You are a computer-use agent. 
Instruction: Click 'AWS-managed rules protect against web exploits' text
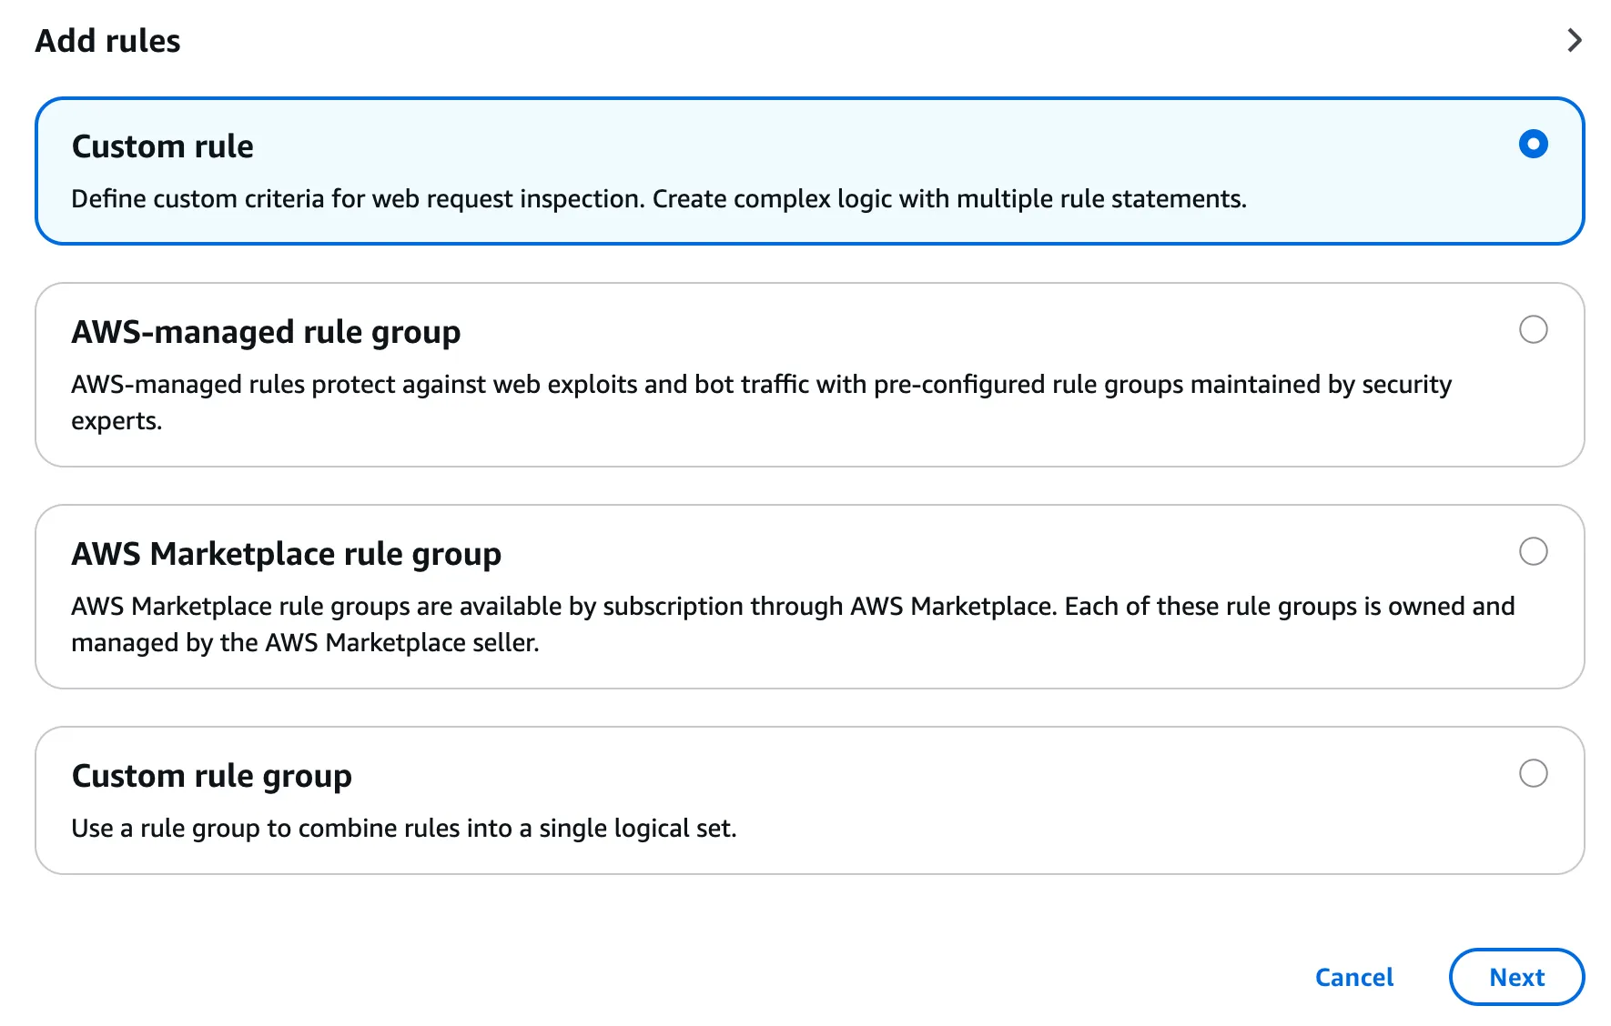[x=761, y=402]
